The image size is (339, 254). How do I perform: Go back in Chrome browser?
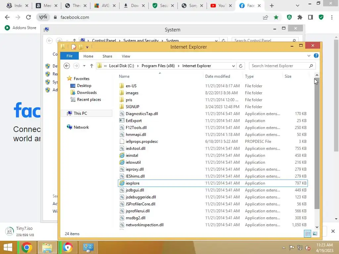[x=7, y=17]
